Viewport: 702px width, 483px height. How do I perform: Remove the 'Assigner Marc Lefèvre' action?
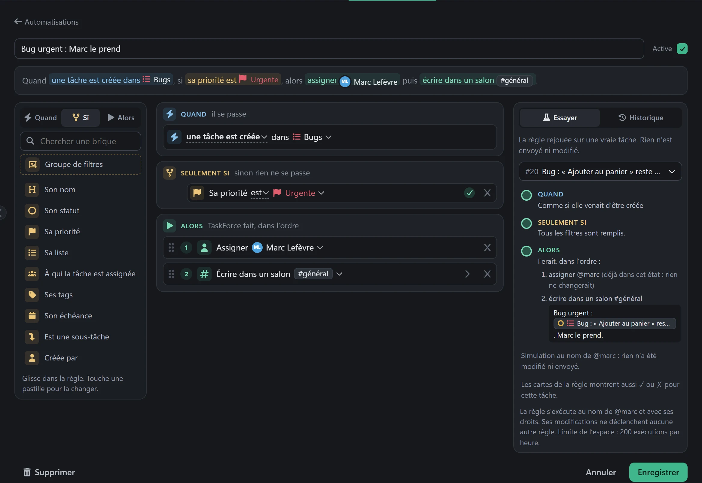[x=487, y=248]
